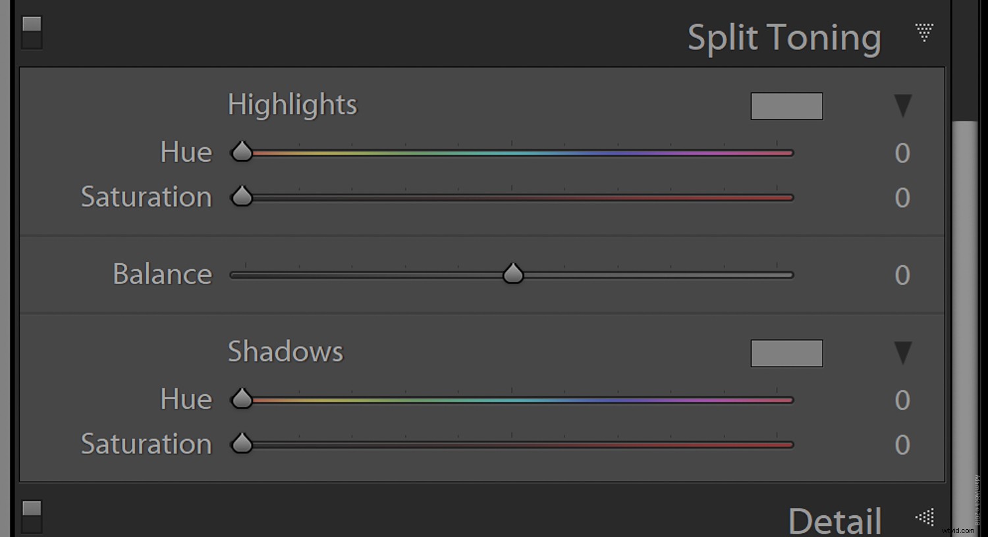The height and width of the screenshot is (537, 988).
Task: Toggle the Split Toning panel on/off switch
Action: (31, 32)
